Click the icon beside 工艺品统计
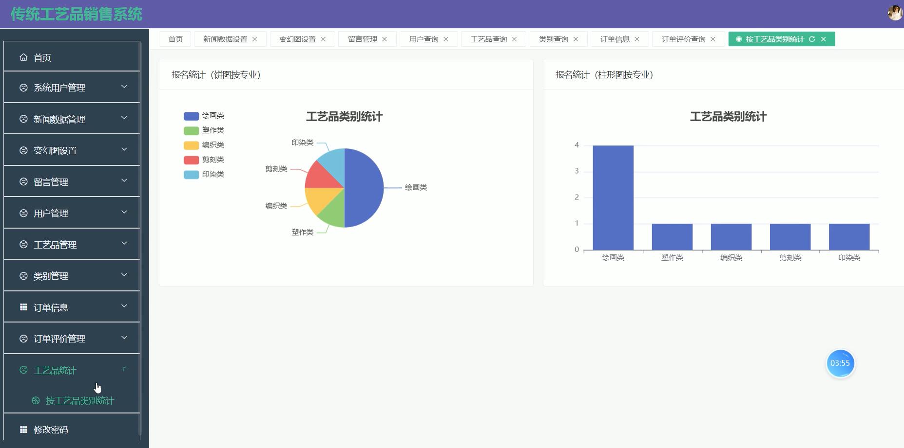Image resolution: width=904 pixels, height=448 pixels. tap(22, 370)
